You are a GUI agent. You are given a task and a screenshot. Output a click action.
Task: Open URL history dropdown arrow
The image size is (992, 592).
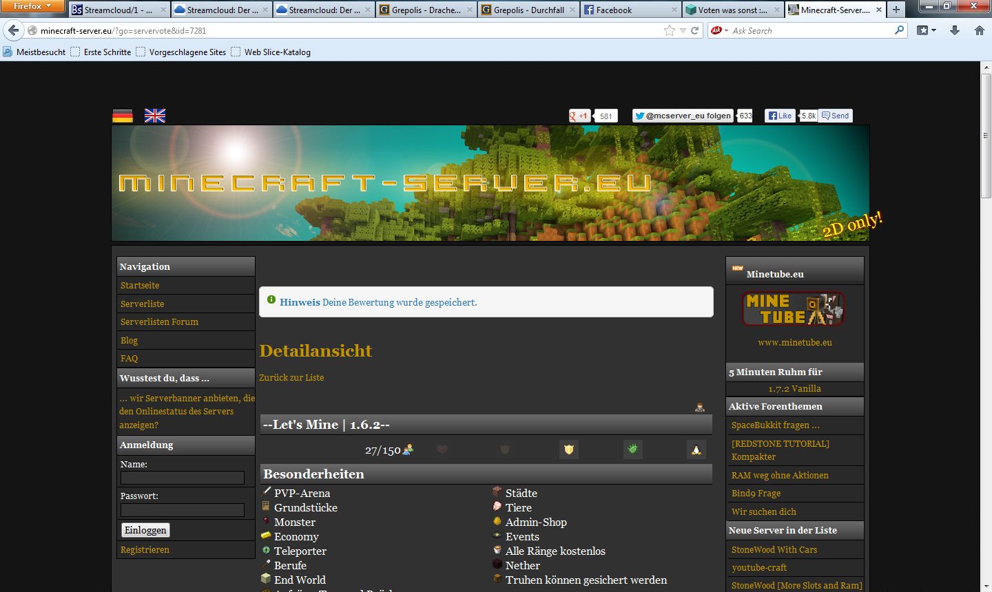[683, 30]
